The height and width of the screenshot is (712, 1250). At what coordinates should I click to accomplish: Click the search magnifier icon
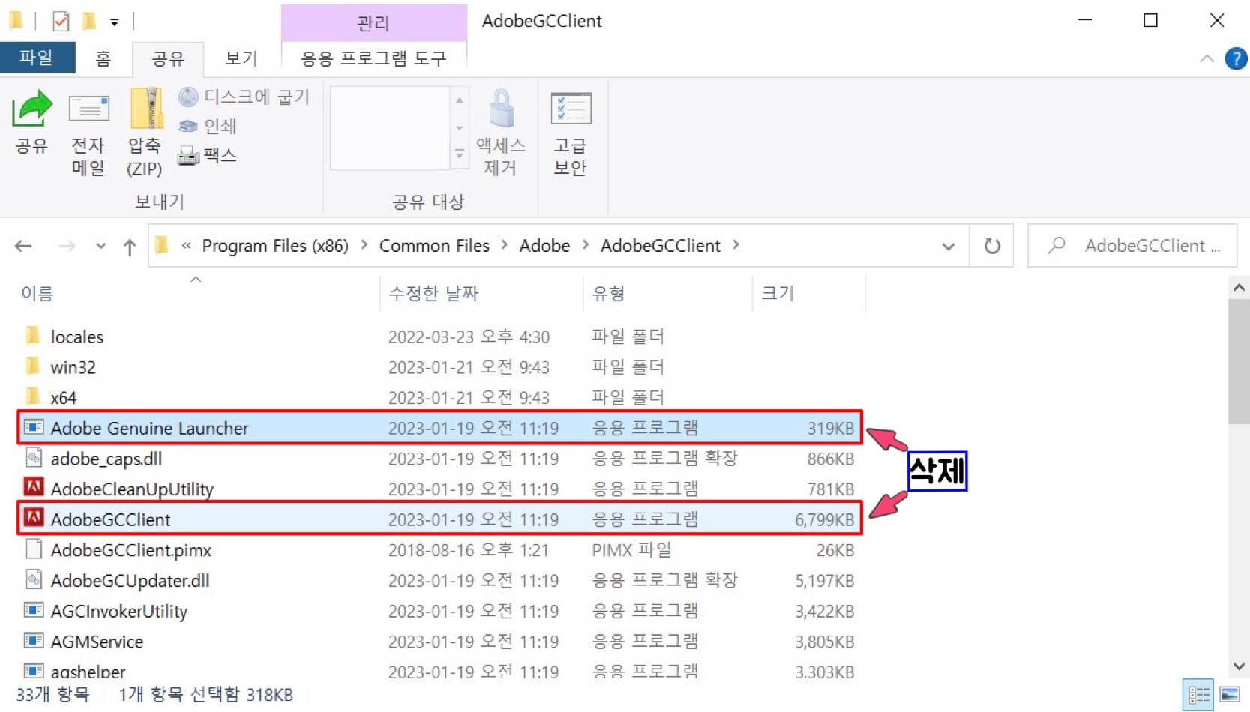coord(1057,245)
